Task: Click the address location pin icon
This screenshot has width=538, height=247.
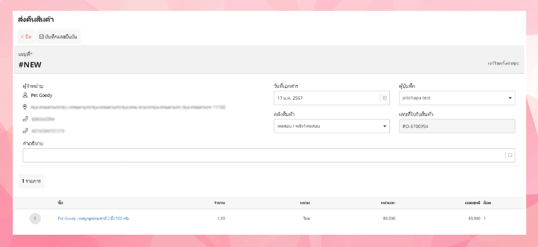Action: (25, 107)
